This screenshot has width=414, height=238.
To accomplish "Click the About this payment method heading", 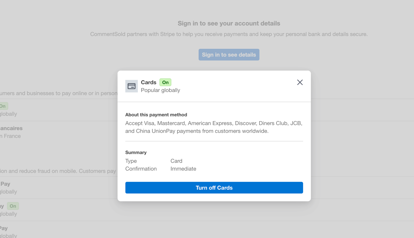I will point(156,115).
